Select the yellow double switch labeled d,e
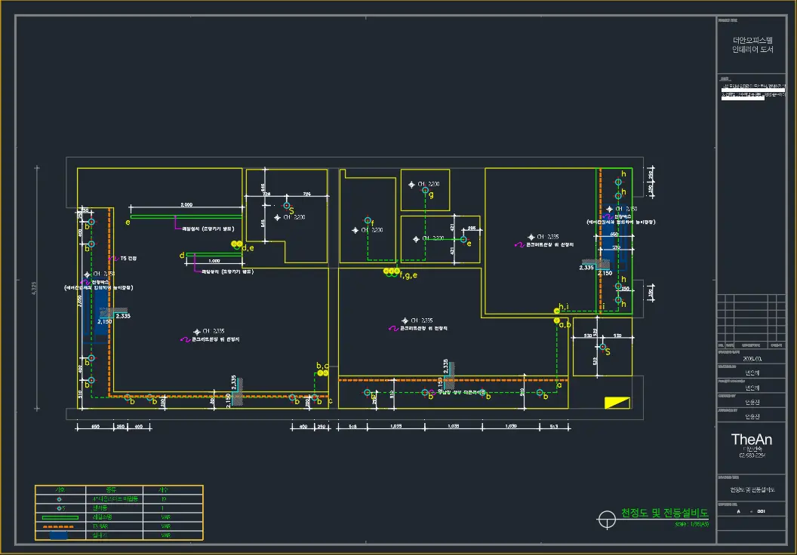 tap(236, 244)
